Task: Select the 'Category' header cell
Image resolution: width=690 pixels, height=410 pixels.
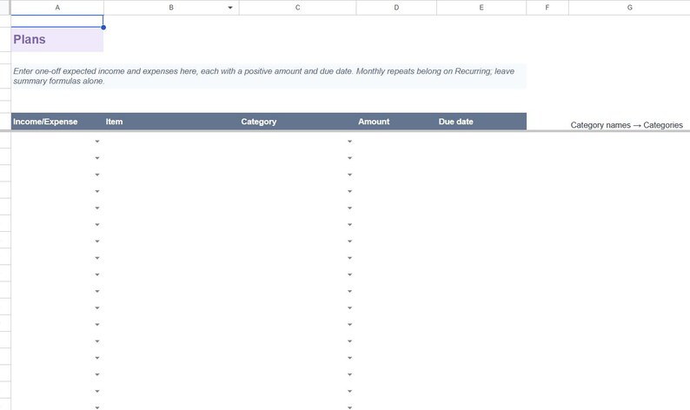Action: tap(297, 122)
